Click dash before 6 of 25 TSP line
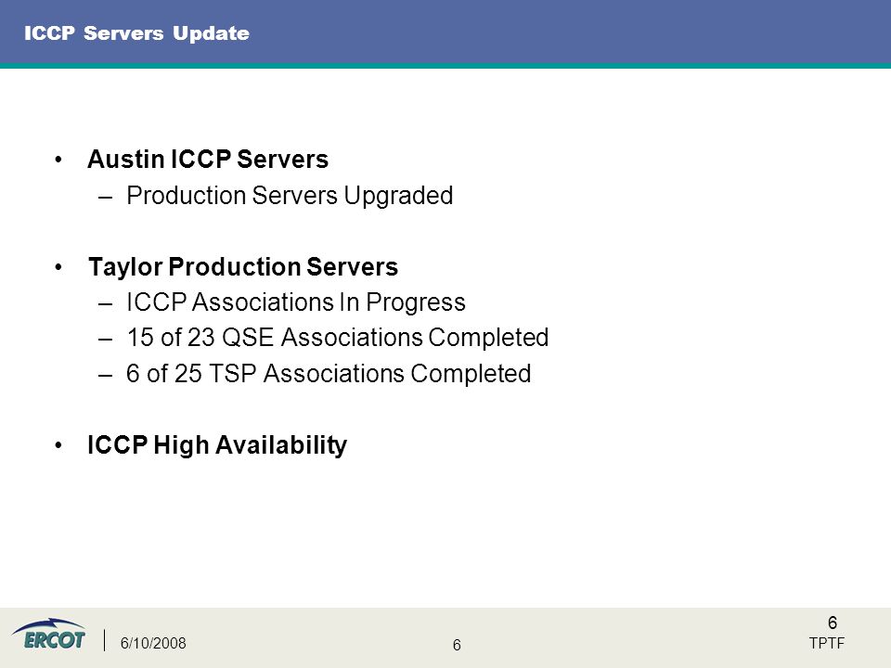 (x=105, y=375)
